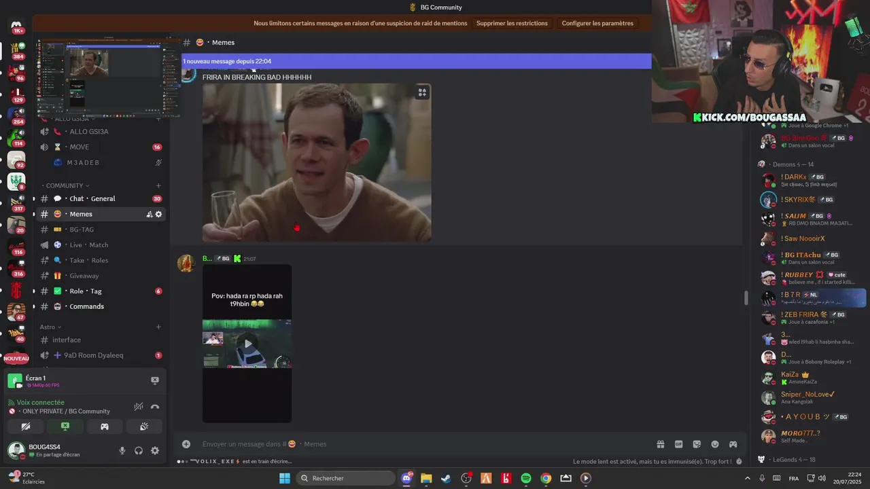Open the Breaking Bad GIF image

[317, 162]
